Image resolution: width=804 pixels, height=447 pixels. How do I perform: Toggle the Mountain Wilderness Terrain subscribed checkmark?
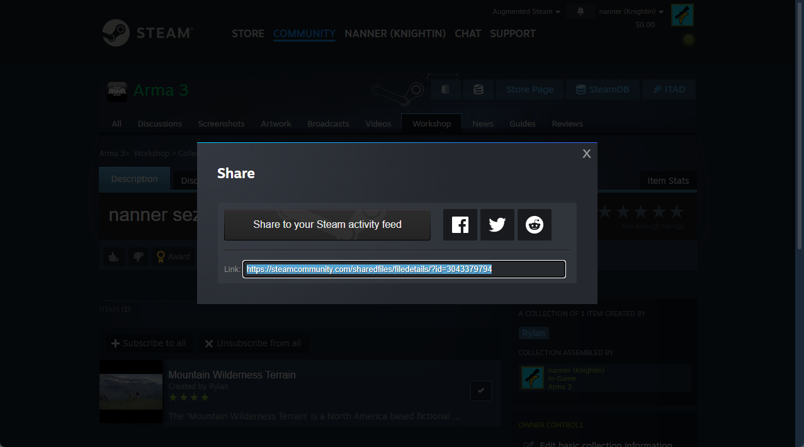(x=481, y=391)
